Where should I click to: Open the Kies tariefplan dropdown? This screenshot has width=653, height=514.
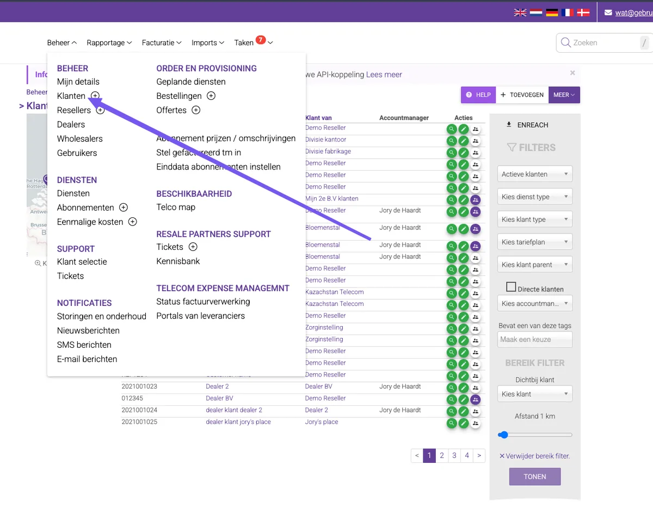[535, 242]
